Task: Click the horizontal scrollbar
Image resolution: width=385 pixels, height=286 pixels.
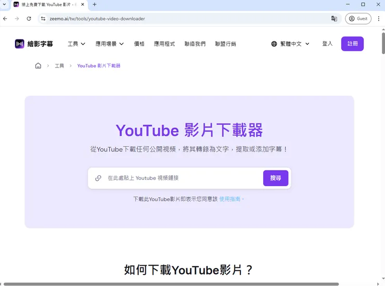Action: pyautogui.click(x=171, y=284)
